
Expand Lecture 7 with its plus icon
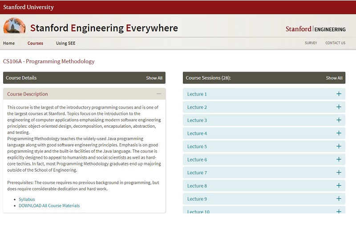[339, 173]
